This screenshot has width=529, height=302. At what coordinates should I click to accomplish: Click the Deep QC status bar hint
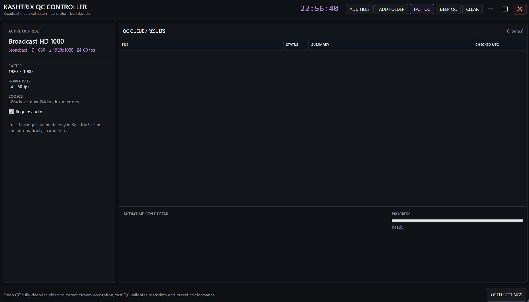pyautogui.click(x=110, y=295)
